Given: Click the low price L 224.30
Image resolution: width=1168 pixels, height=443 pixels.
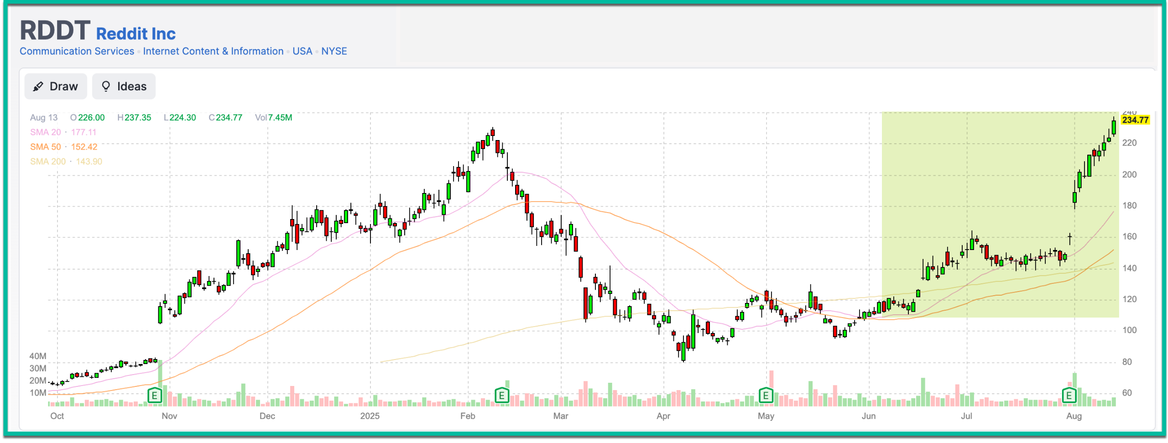Looking at the screenshot, I should click(x=180, y=118).
